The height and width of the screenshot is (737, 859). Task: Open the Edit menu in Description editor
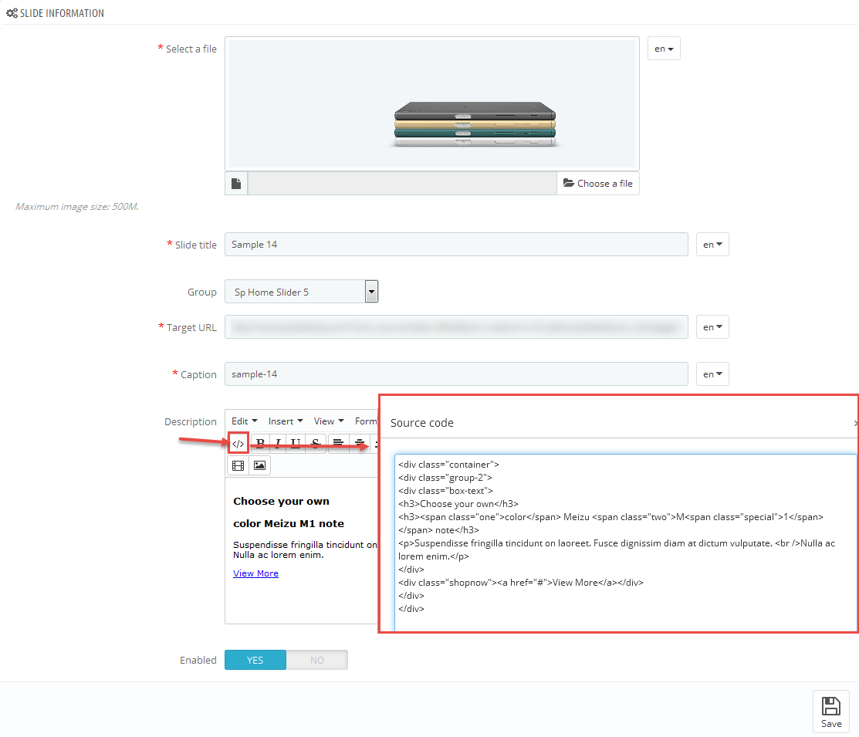pos(245,421)
